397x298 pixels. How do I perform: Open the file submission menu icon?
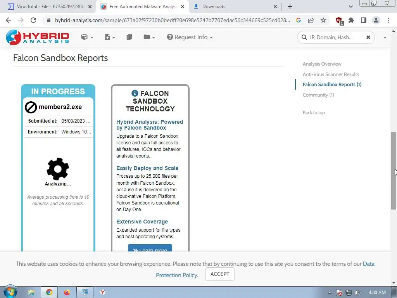click(110, 37)
